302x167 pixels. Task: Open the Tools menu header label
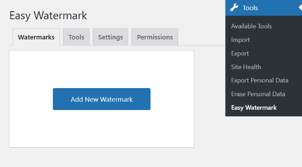click(250, 8)
